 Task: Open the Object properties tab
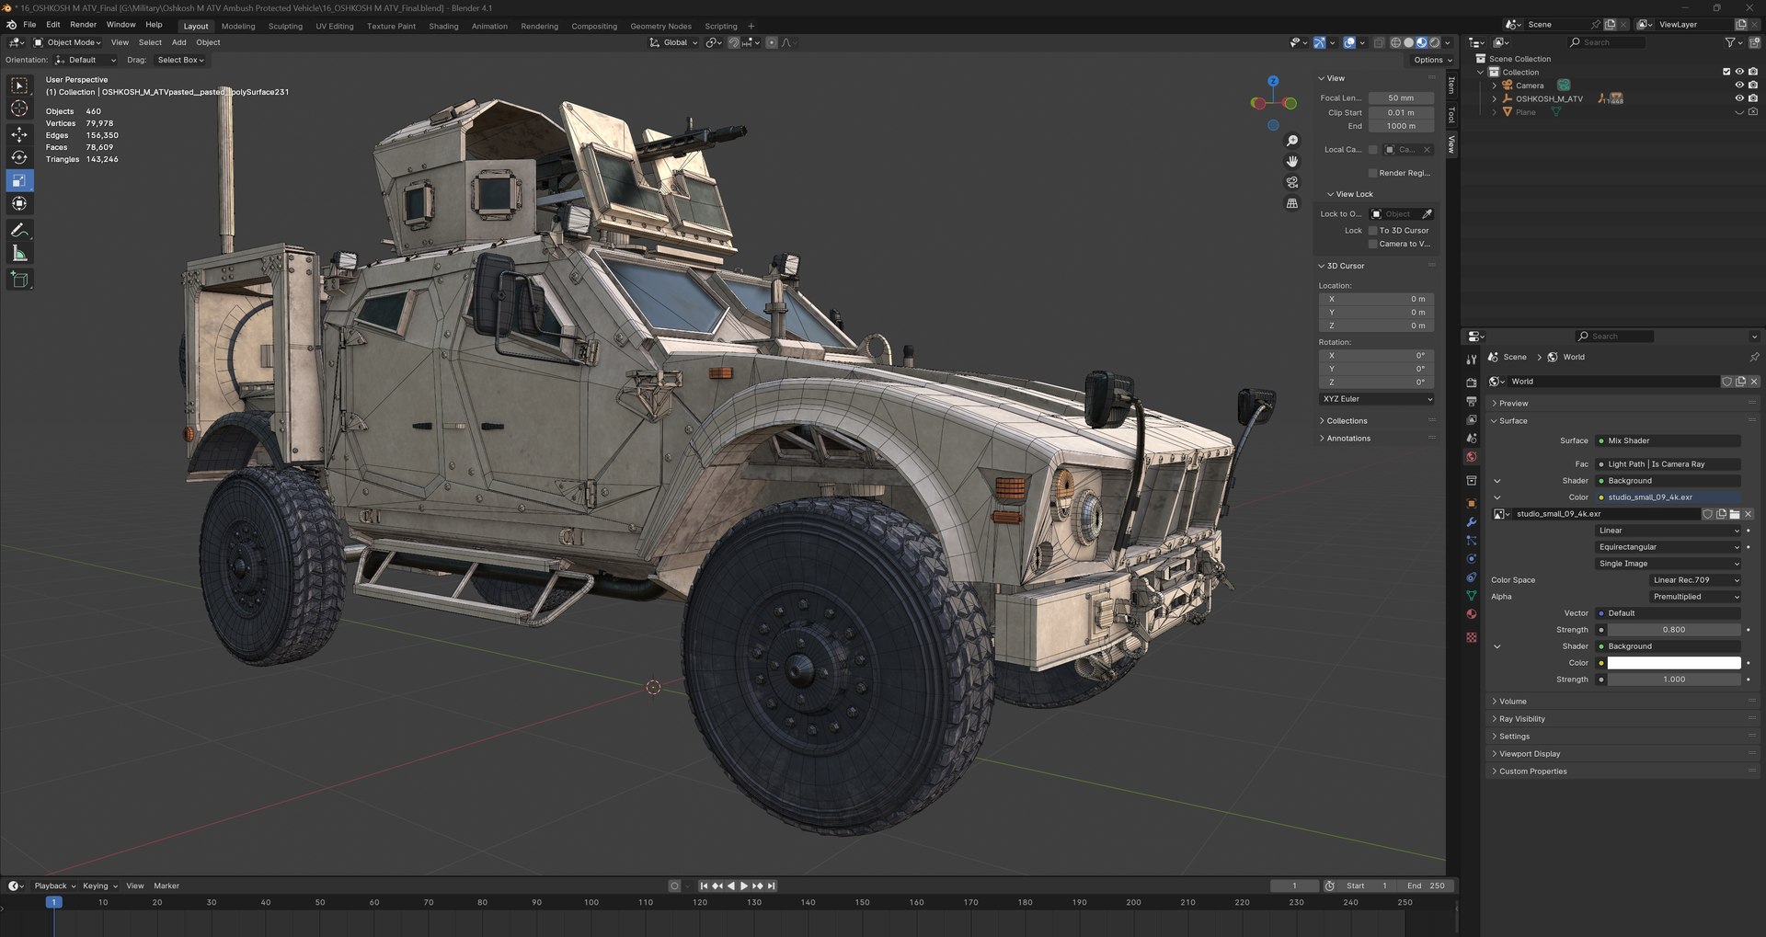point(1472,503)
